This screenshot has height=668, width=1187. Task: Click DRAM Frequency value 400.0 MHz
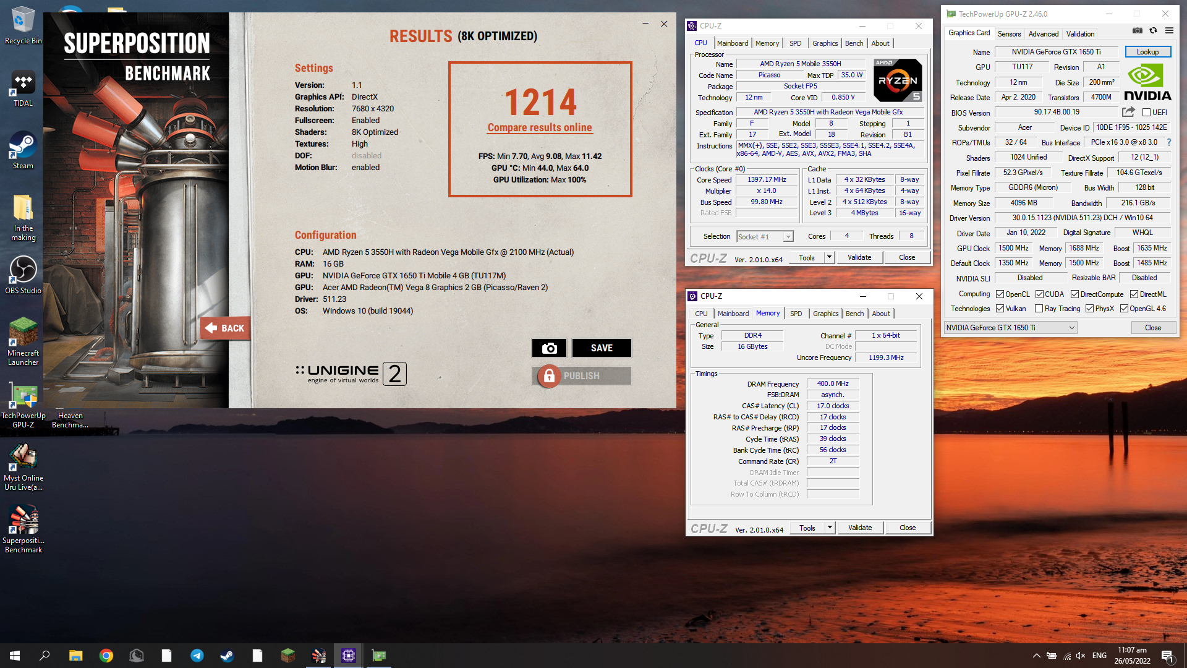(833, 383)
